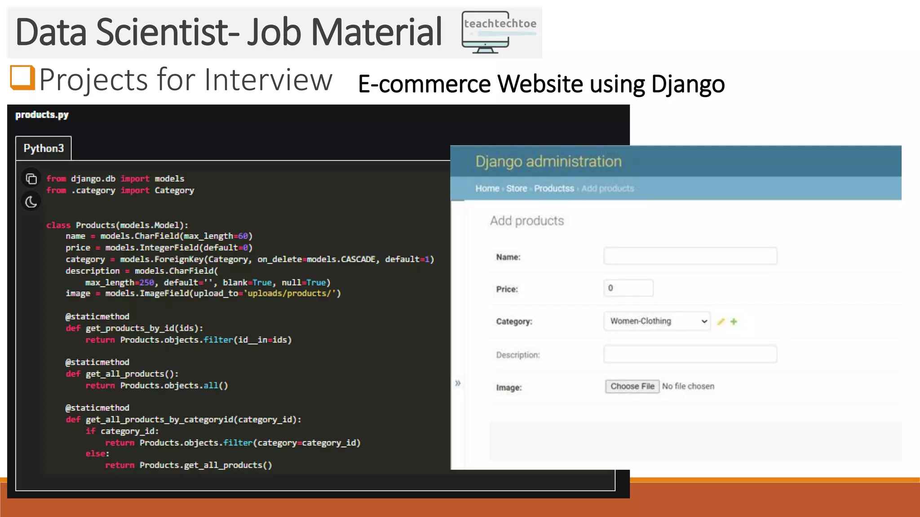Click 'def get_all_products():' code line
This screenshot has width=920, height=517.
click(x=122, y=374)
